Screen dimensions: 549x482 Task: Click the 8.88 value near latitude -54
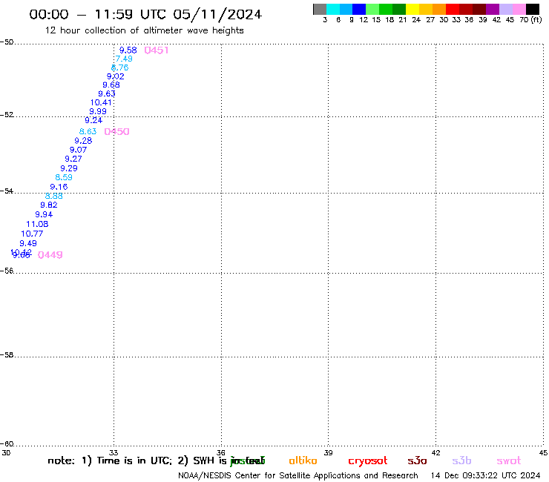coord(54,196)
